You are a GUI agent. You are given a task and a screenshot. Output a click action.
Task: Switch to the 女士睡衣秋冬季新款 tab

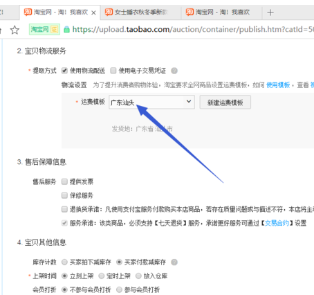tap(140, 12)
